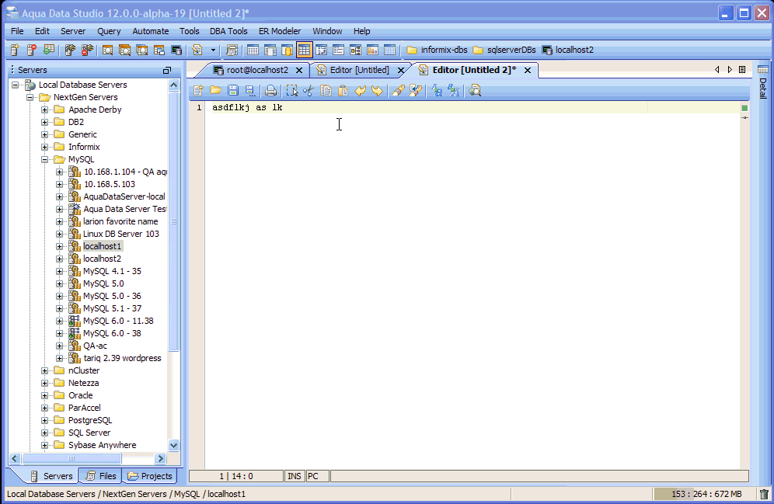Click the Print icon in editor toolbar
This screenshot has height=504, width=774.
click(x=270, y=90)
